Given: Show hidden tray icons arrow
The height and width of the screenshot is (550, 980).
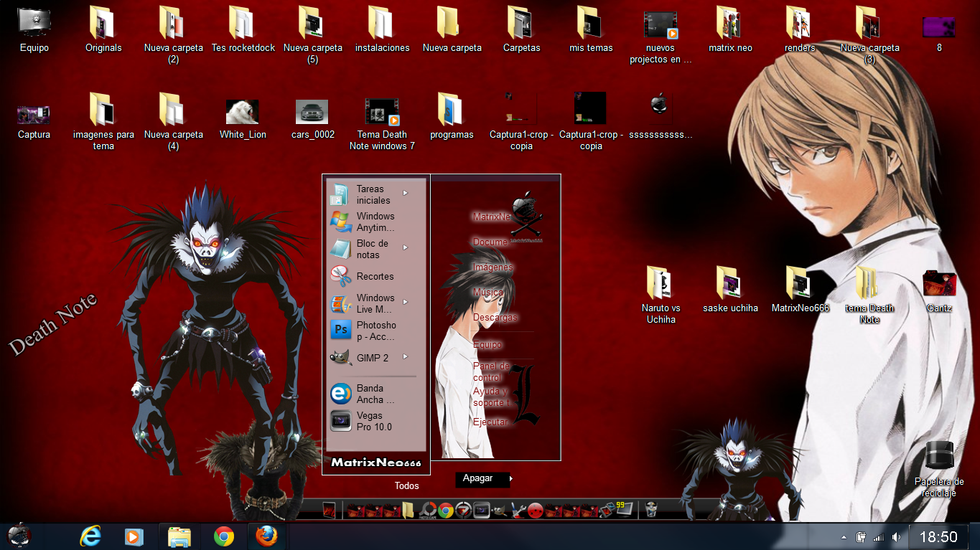Looking at the screenshot, I should tap(844, 537).
